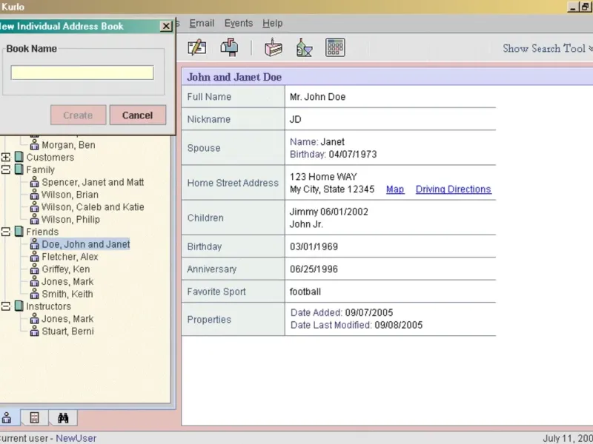Collapse the Family address book node

pyautogui.click(x=6, y=169)
